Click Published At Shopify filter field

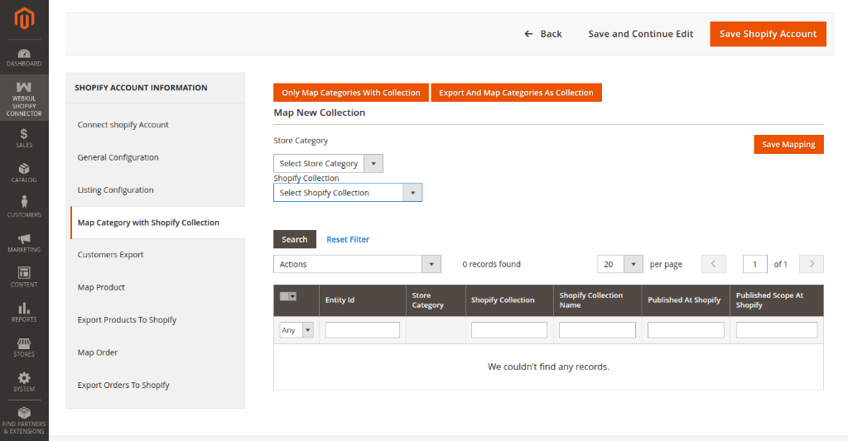tap(686, 329)
